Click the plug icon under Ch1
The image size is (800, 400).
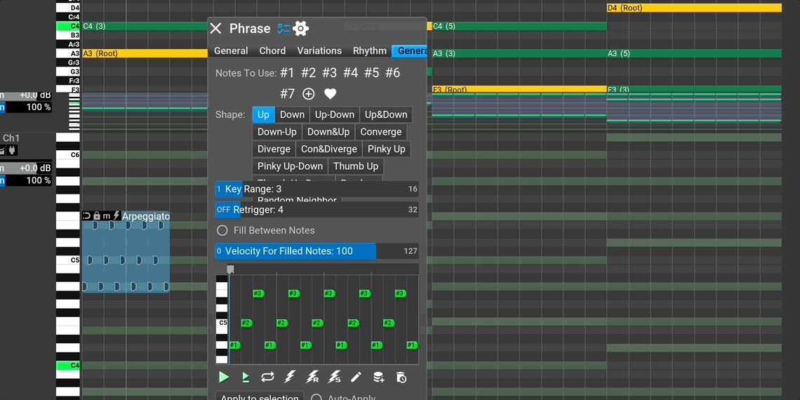point(12,150)
